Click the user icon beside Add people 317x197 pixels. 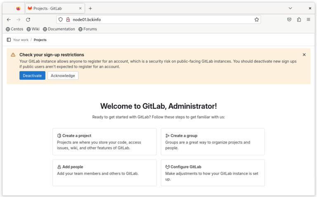59,167
